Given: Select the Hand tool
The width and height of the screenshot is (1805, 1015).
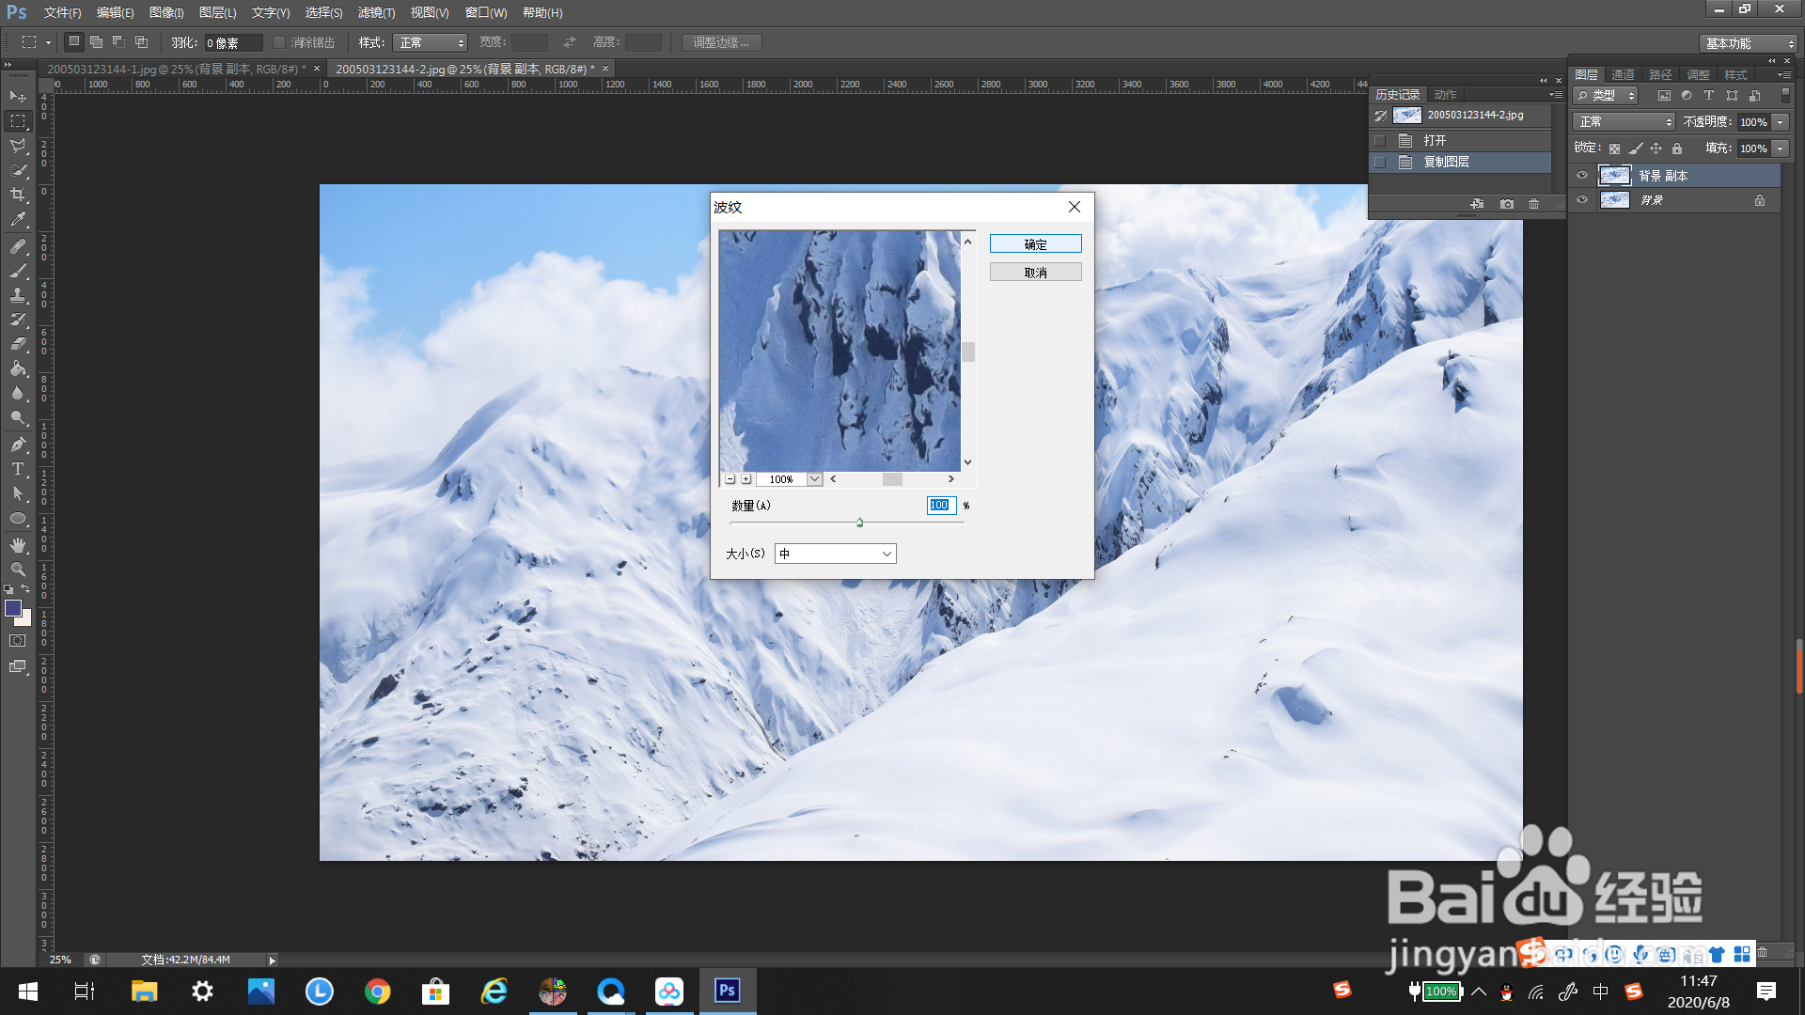Looking at the screenshot, I should click(x=18, y=545).
